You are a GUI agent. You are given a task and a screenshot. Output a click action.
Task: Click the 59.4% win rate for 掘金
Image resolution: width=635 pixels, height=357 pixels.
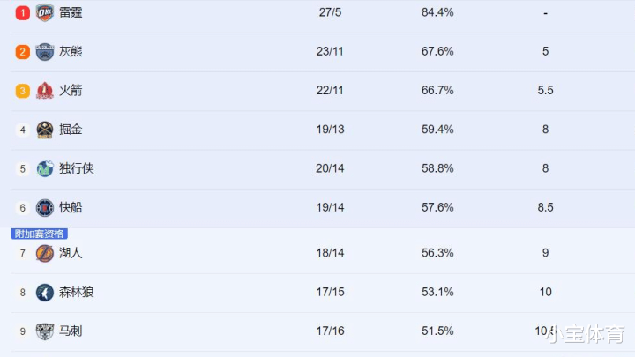coord(437,130)
